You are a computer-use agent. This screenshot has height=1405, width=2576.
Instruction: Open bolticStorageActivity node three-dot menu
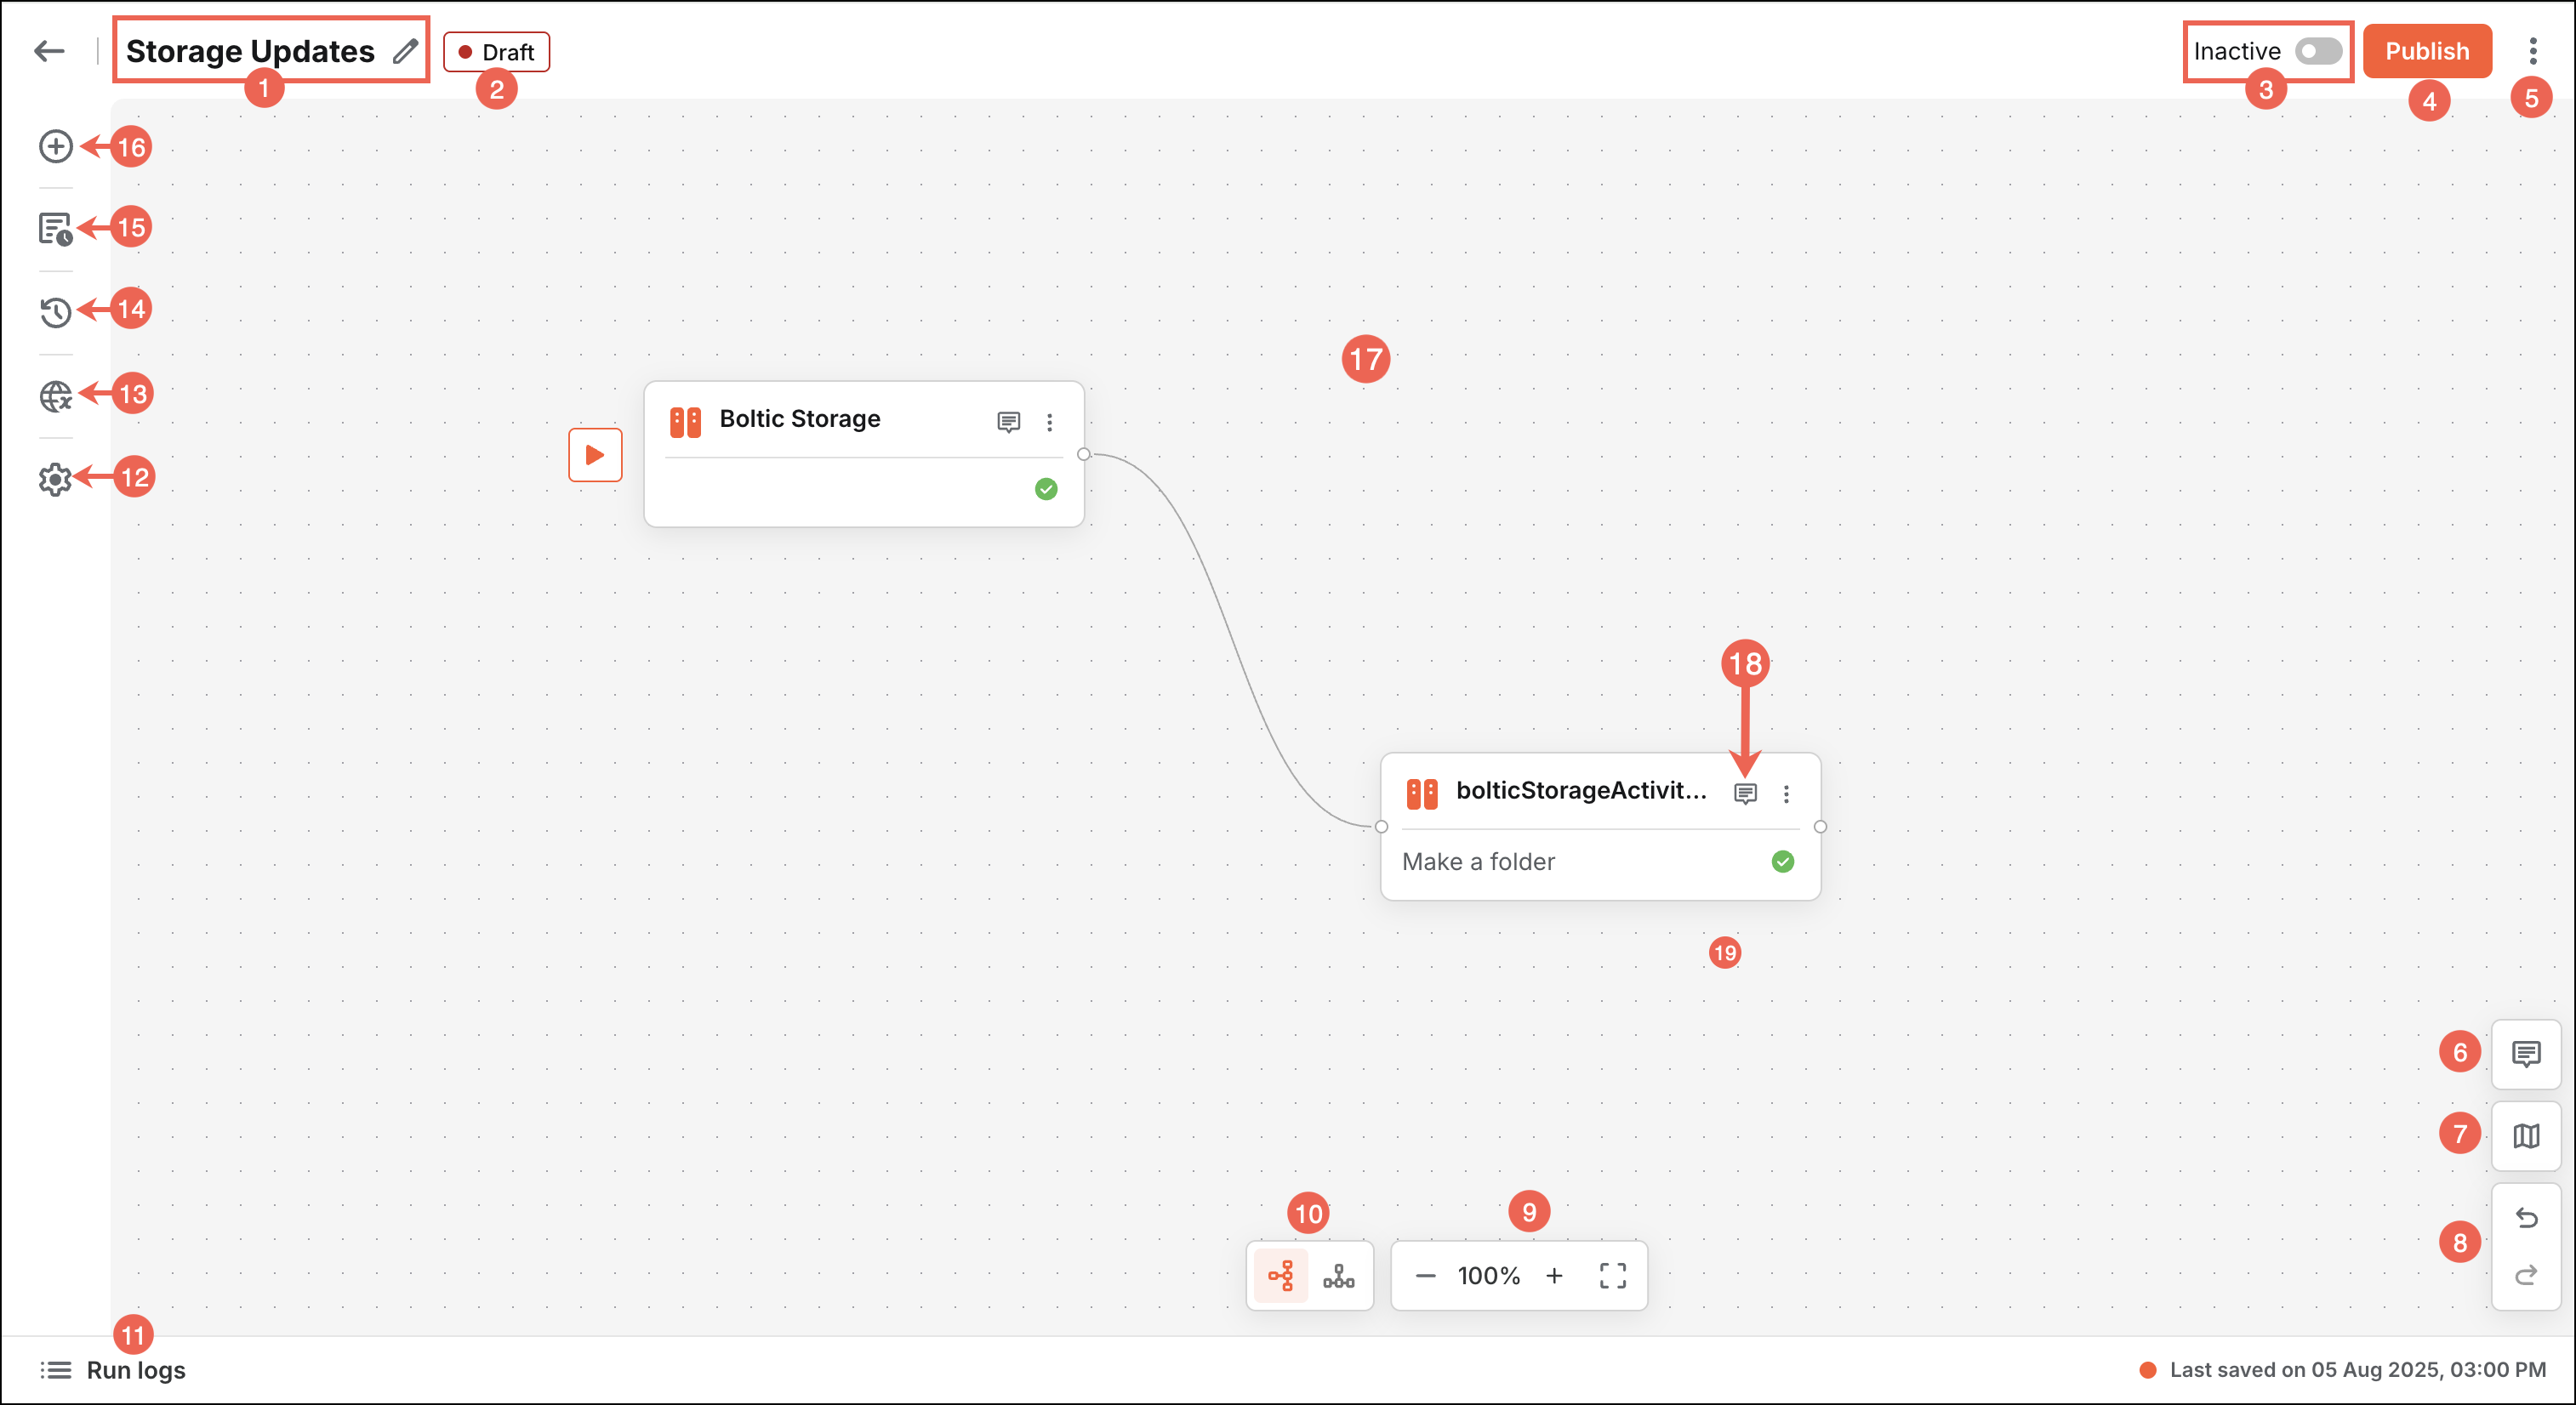pyautogui.click(x=1786, y=794)
